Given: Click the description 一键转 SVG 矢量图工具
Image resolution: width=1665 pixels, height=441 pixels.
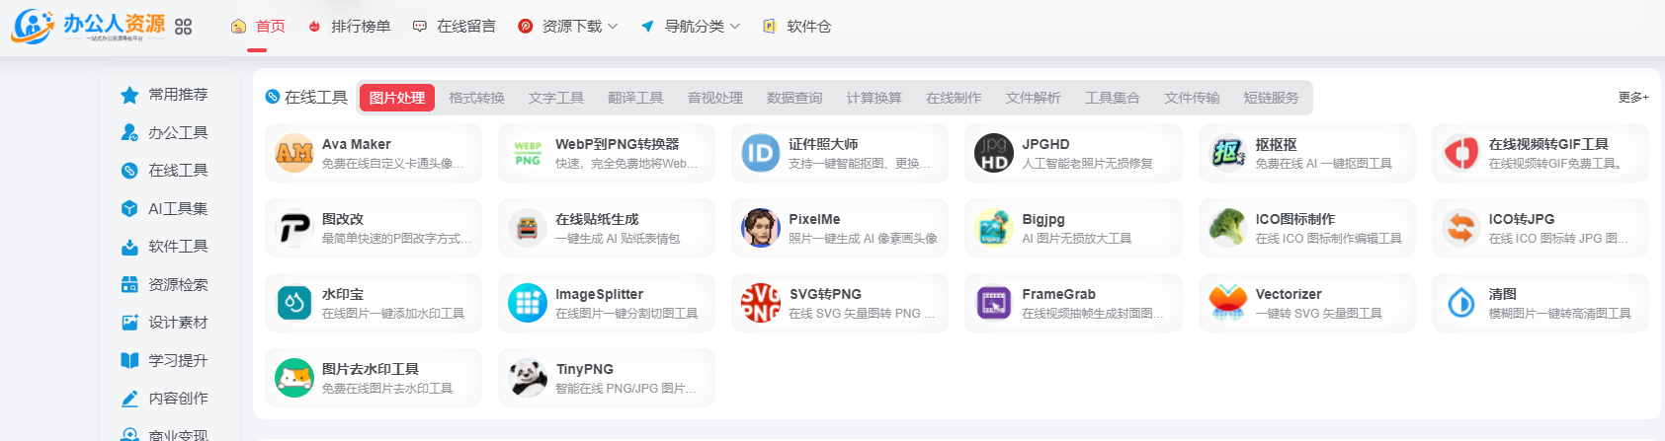Looking at the screenshot, I should 1319,314.
